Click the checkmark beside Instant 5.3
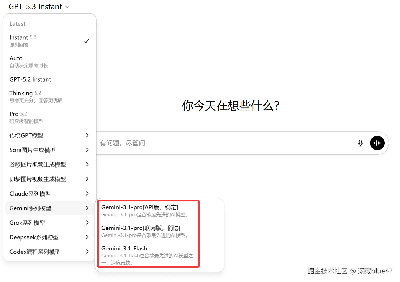Image resolution: width=400 pixels, height=282 pixels. point(86,41)
